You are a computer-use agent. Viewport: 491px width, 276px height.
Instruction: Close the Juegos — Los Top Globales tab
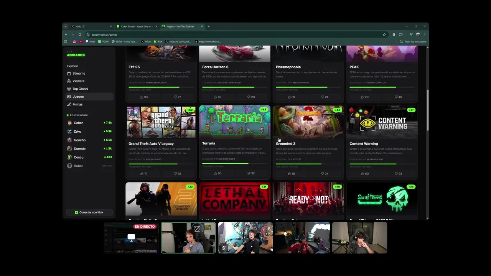pyautogui.click(x=202, y=26)
